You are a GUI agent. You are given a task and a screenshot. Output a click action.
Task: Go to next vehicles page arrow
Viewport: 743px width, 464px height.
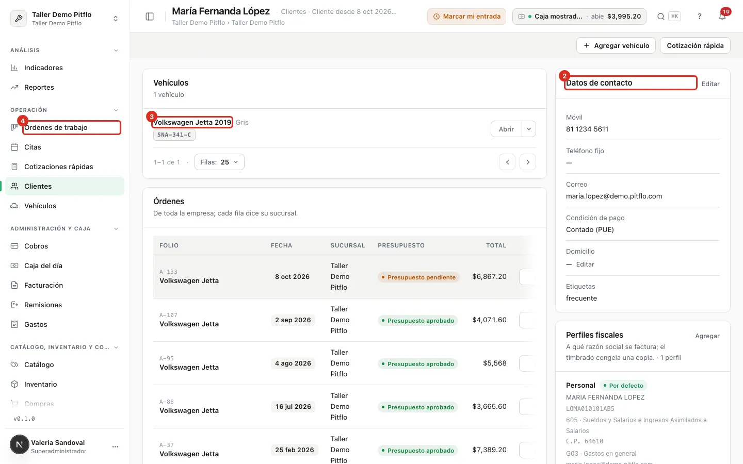point(528,162)
